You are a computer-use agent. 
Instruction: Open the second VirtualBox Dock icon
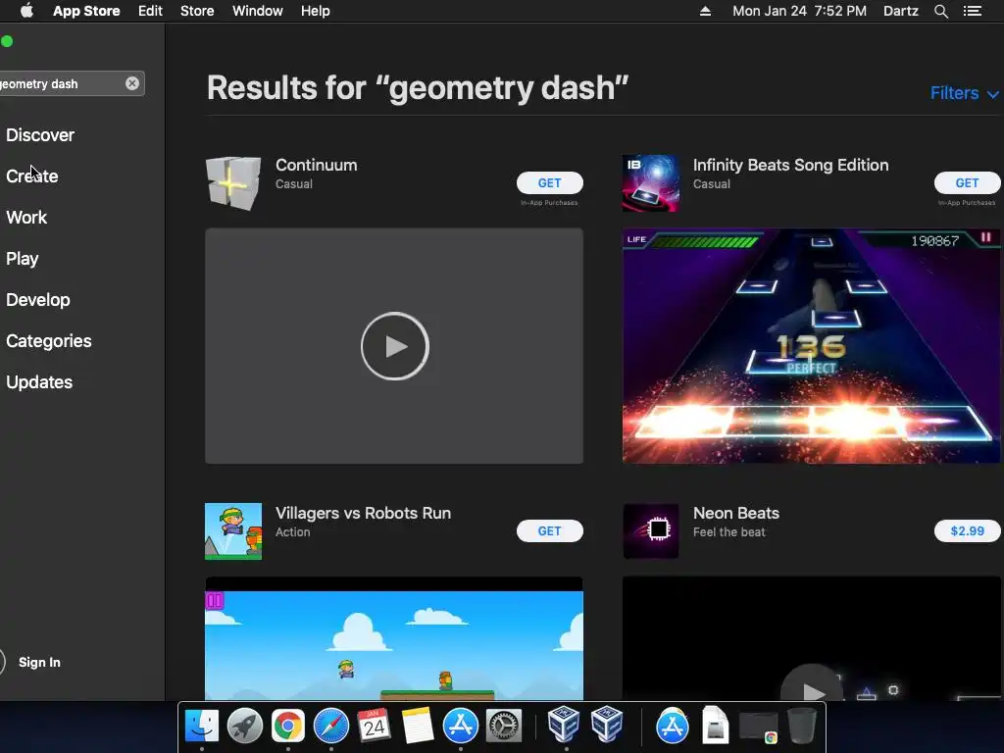tap(607, 724)
